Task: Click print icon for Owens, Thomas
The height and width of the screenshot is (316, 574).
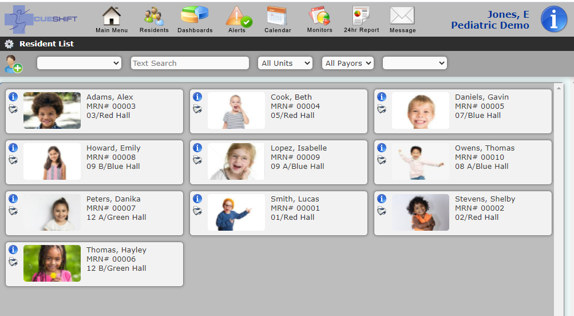Action: (x=382, y=160)
